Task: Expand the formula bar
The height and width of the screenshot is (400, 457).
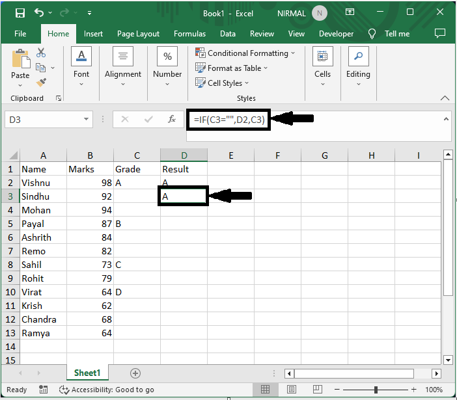Action: 446,119
